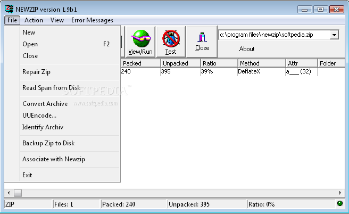Click the packed size cell 240
Image resolution: width=349 pixels, height=214 pixels.
(126, 71)
